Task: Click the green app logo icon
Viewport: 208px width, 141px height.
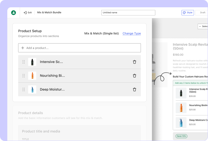Action: (x=13, y=12)
